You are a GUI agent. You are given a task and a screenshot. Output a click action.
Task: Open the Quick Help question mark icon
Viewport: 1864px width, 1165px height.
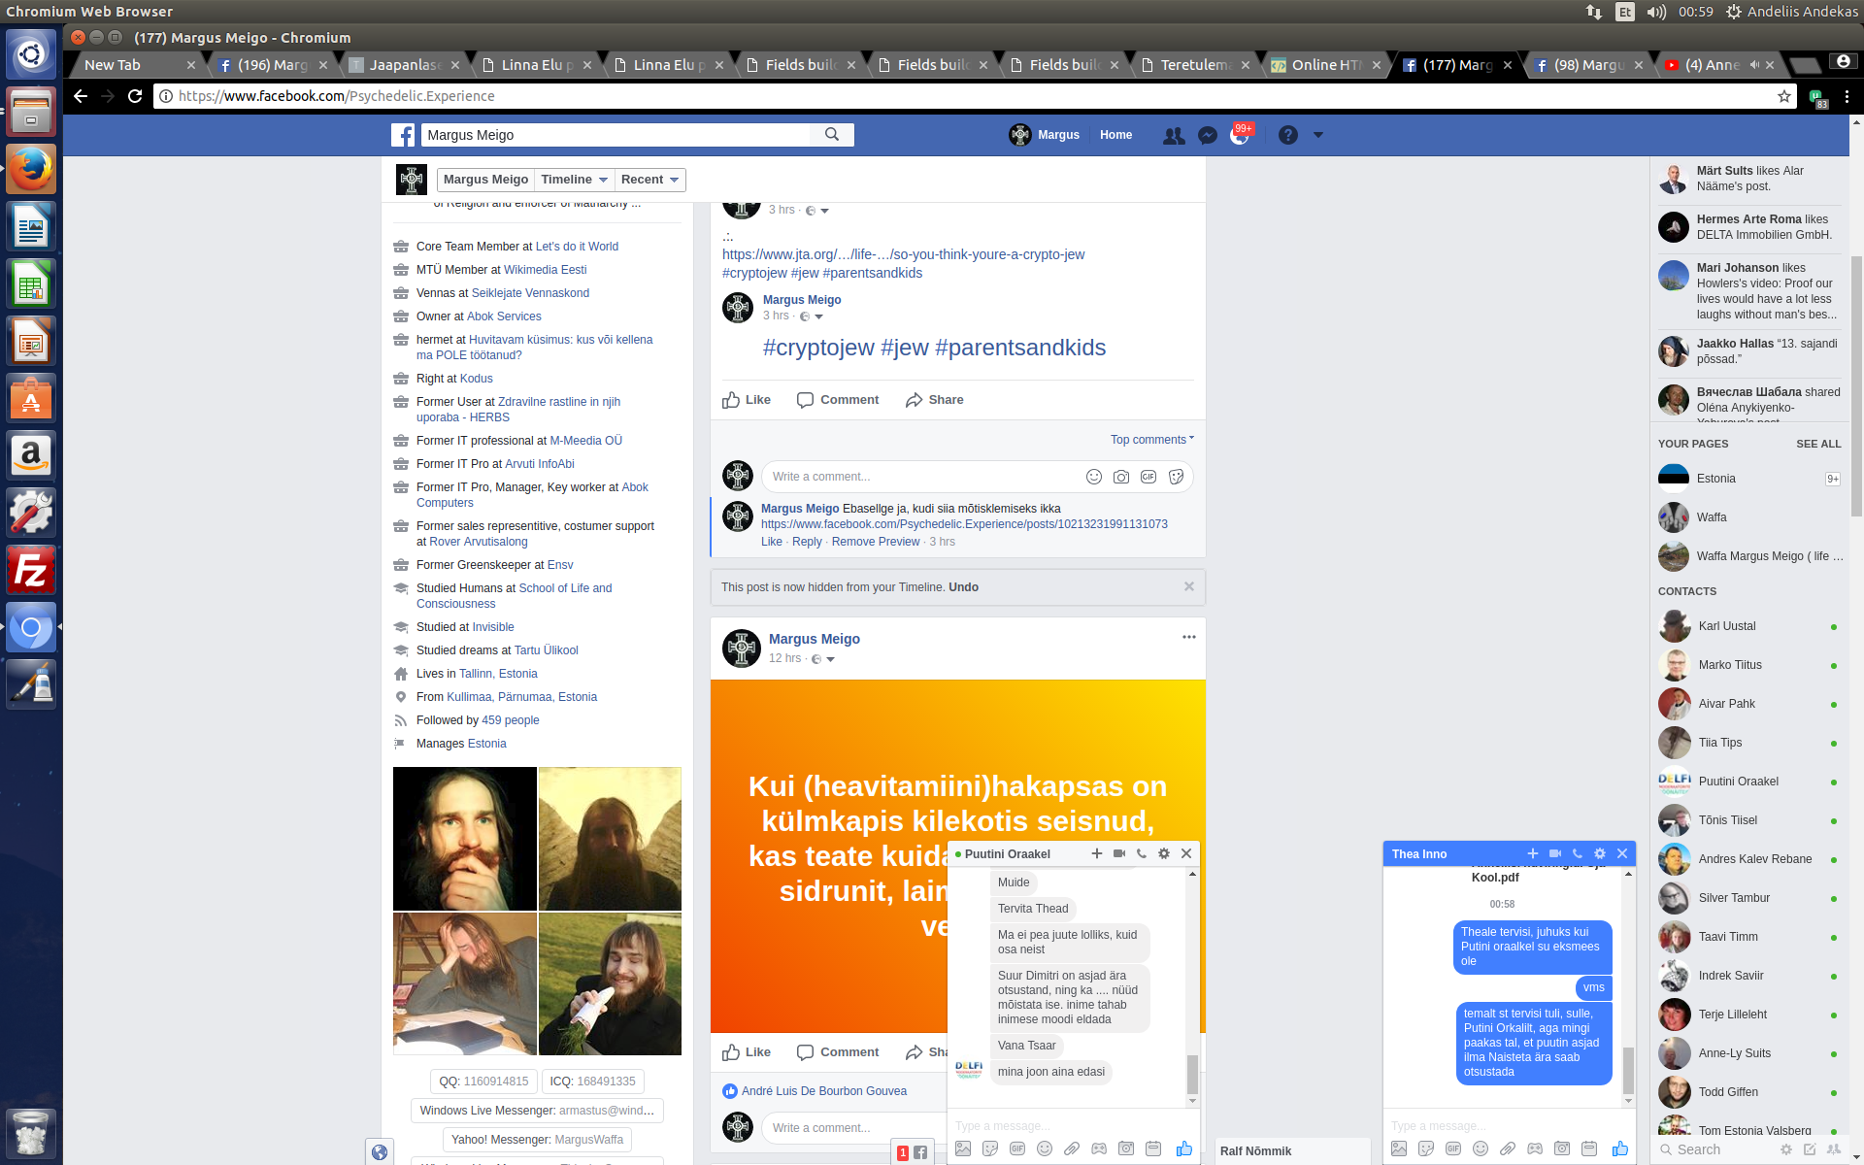1287,135
